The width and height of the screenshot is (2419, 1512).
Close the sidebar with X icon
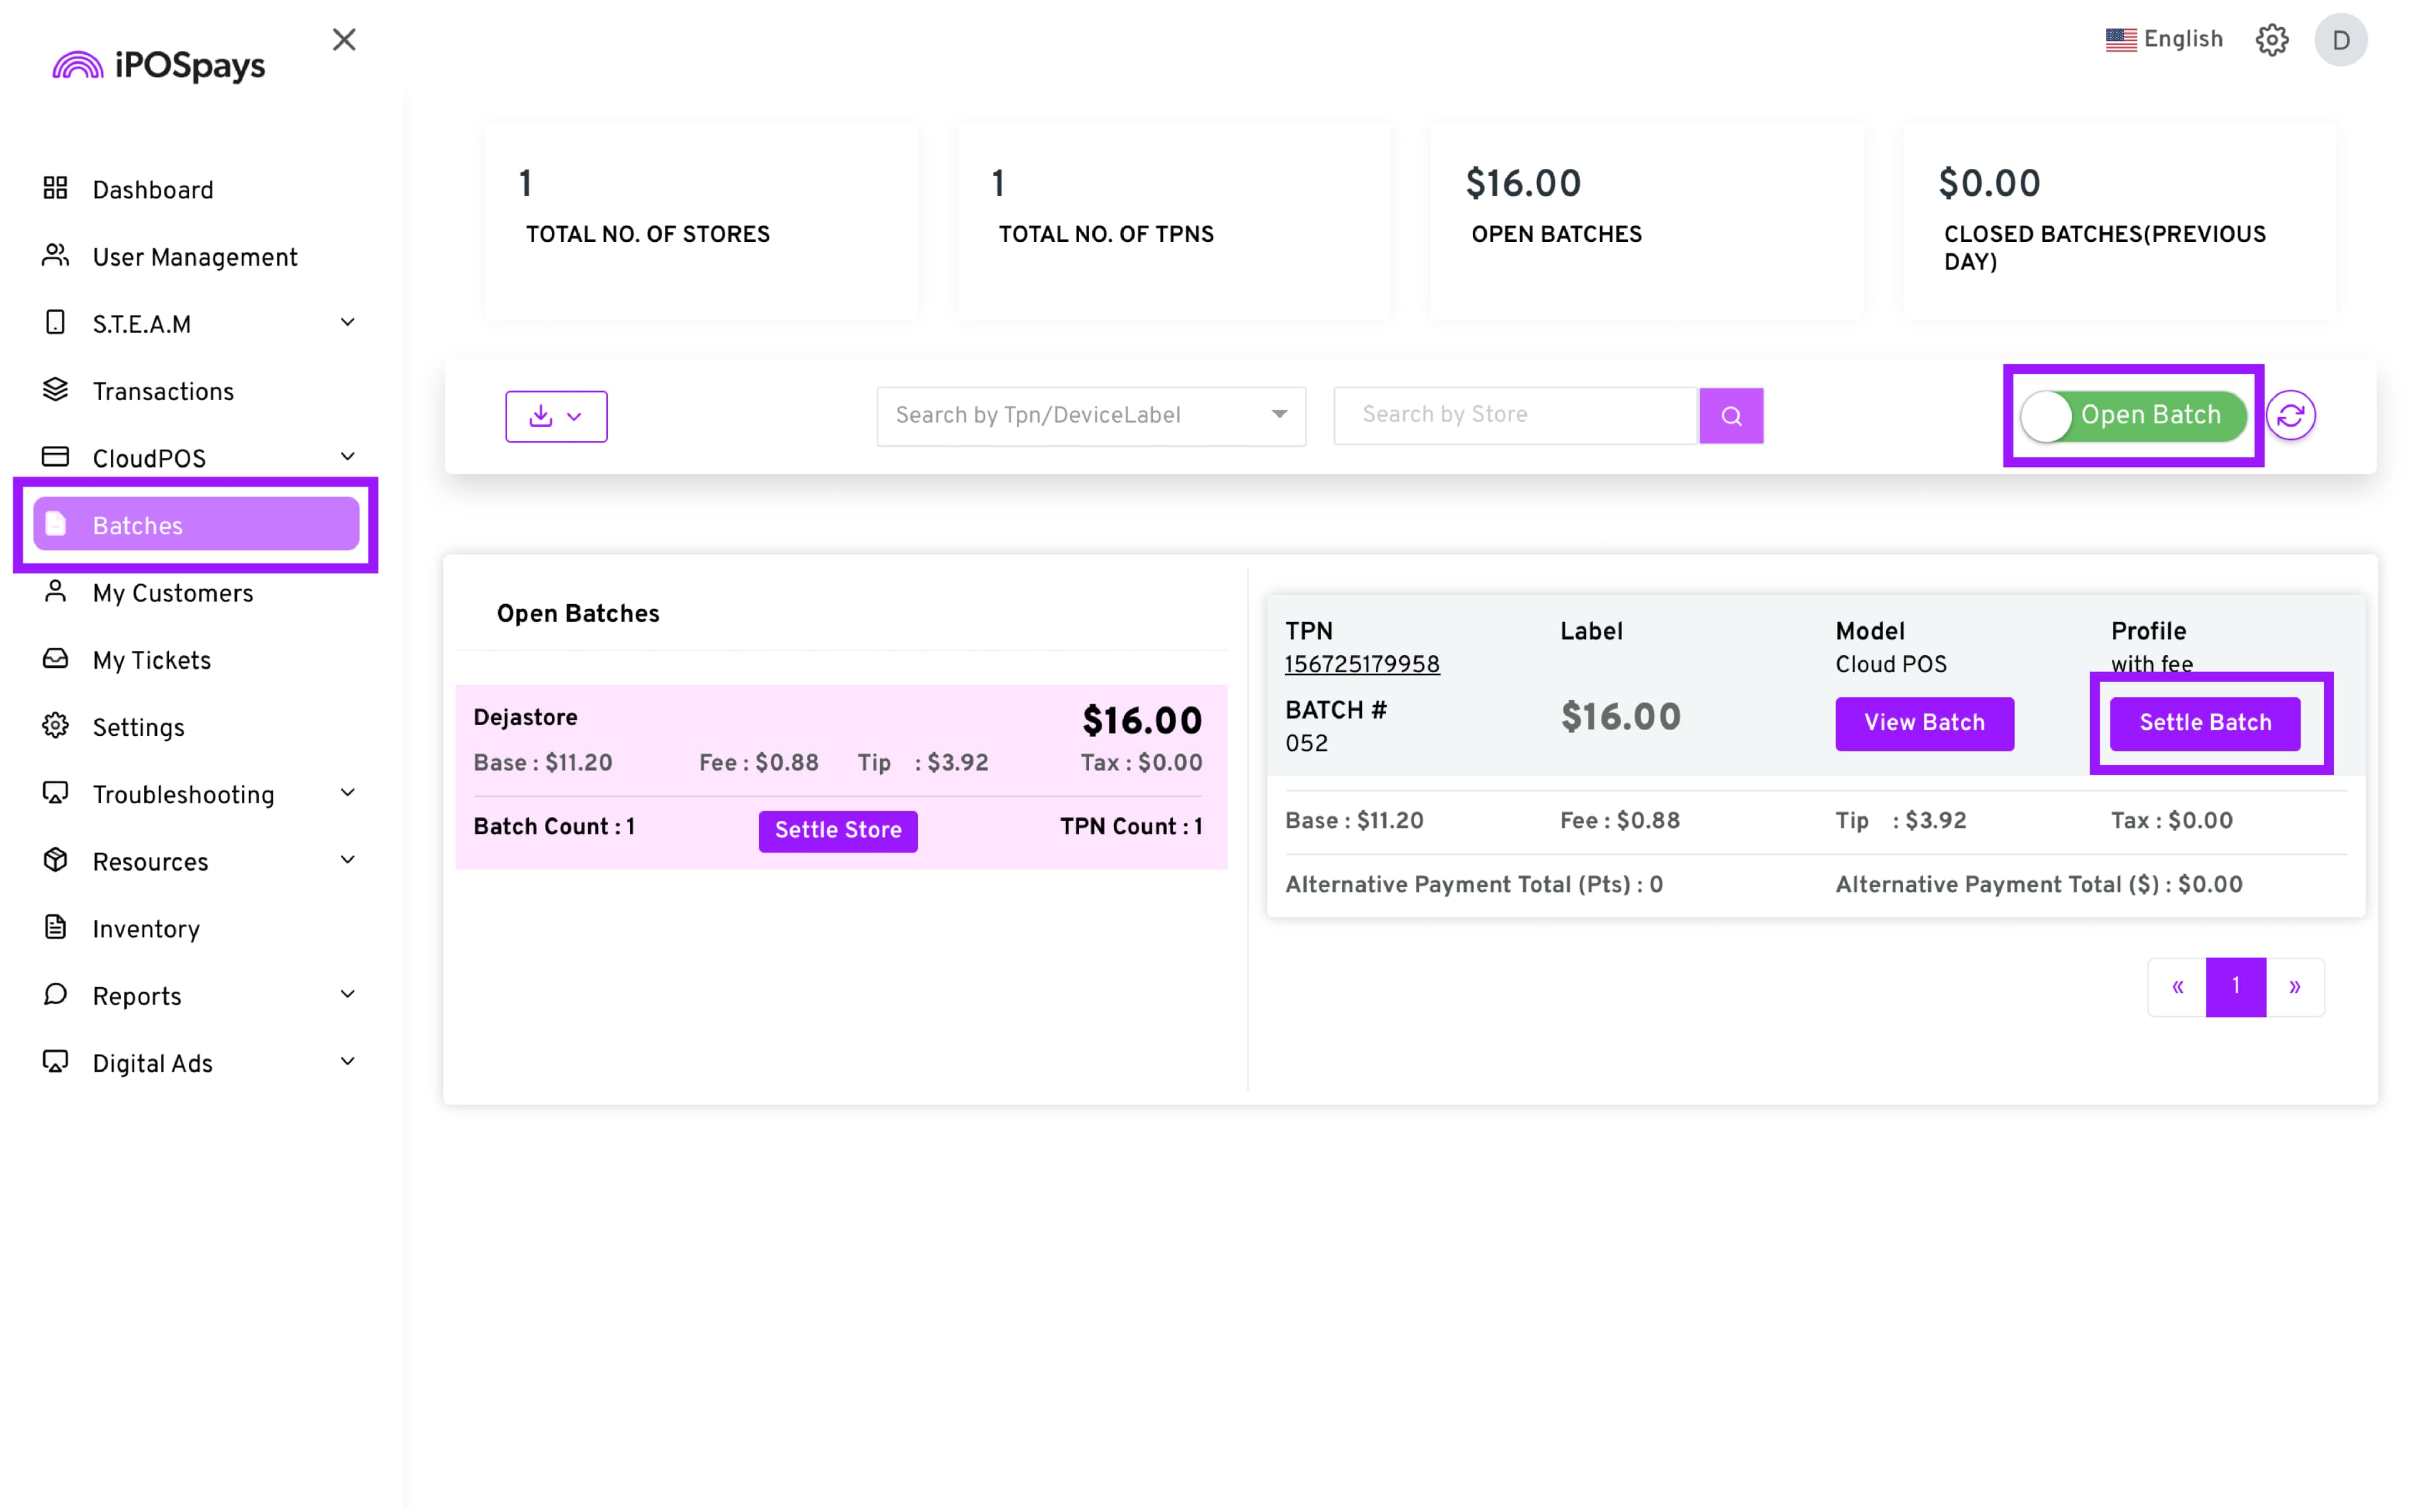pyautogui.click(x=344, y=40)
